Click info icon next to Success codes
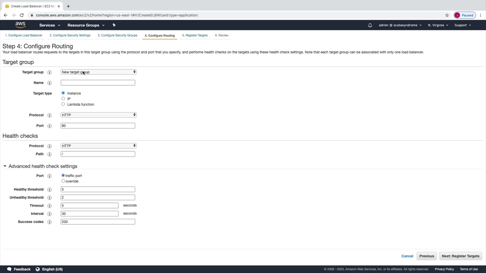This screenshot has width=486, height=273. [x=49, y=222]
